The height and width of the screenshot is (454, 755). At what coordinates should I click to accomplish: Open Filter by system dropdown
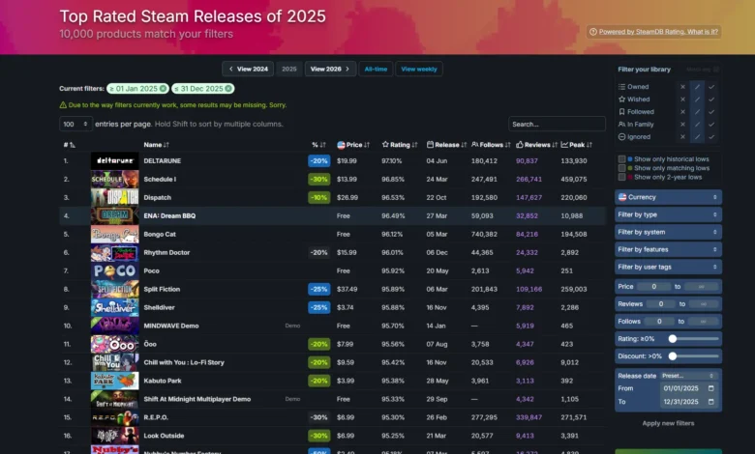[x=668, y=232]
